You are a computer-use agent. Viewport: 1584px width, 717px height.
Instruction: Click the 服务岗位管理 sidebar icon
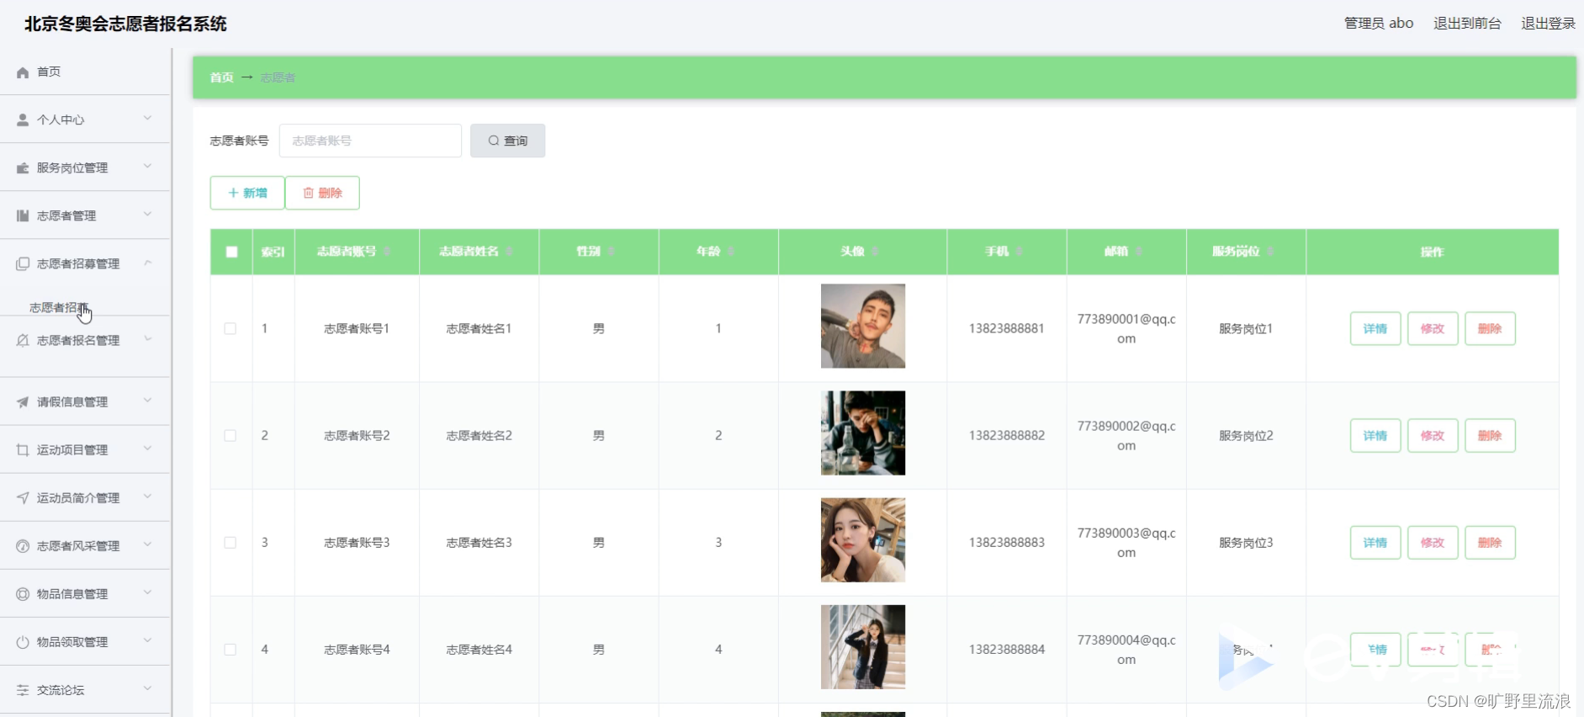point(23,168)
